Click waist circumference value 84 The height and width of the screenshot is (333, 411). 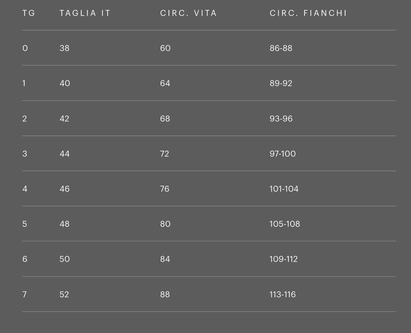(x=165, y=259)
